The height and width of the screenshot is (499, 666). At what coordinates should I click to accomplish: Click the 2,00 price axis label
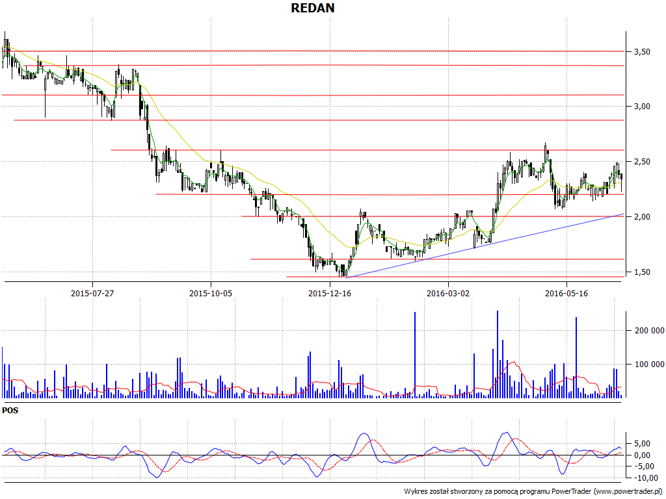click(x=642, y=217)
